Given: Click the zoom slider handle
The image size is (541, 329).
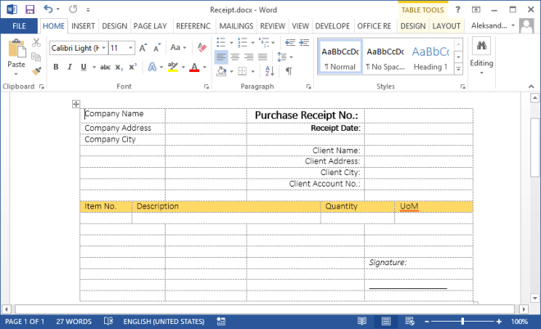Looking at the screenshot, I should point(462,322).
